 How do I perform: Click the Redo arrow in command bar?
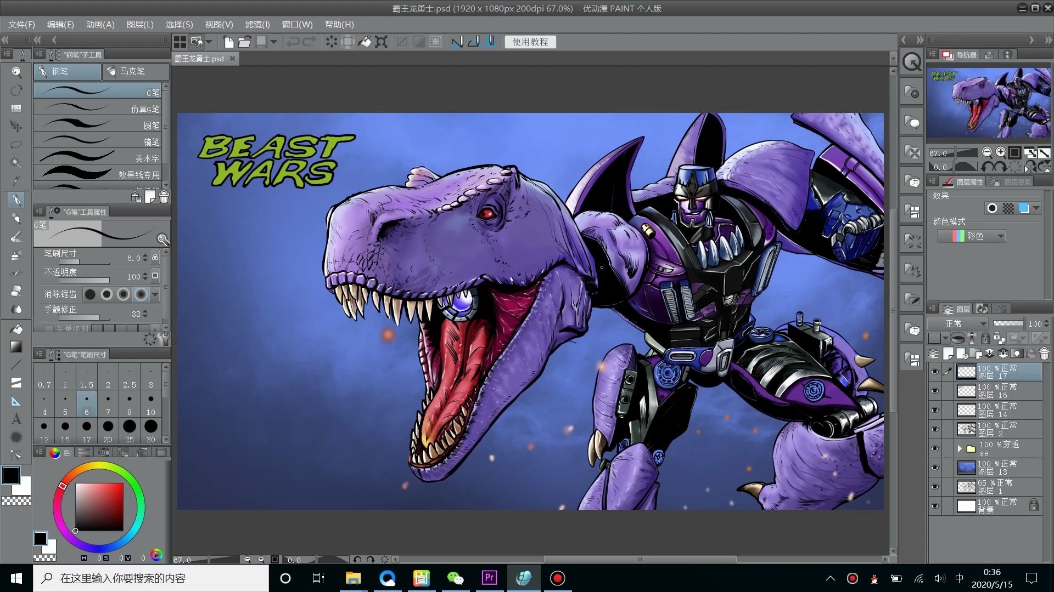point(310,42)
